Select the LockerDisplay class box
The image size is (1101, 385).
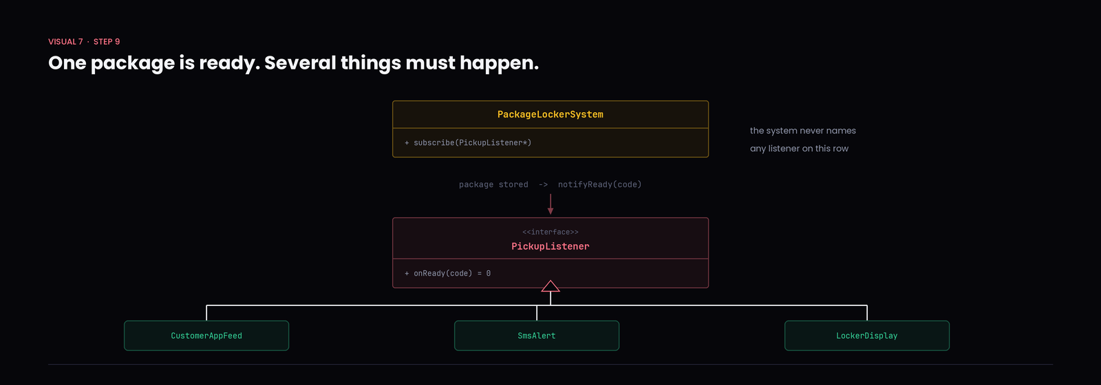(867, 335)
